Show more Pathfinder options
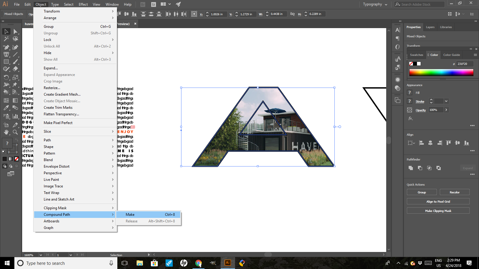Image resolution: width=479 pixels, height=269 pixels. pos(472,174)
